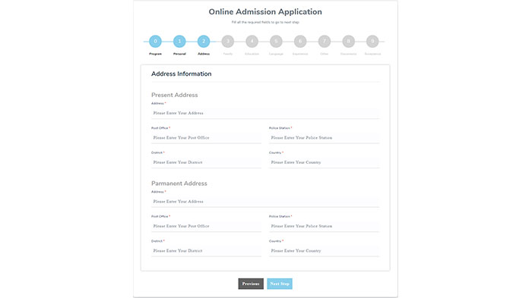
Task: Focus the Permanent Address field
Action: (x=265, y=202)
